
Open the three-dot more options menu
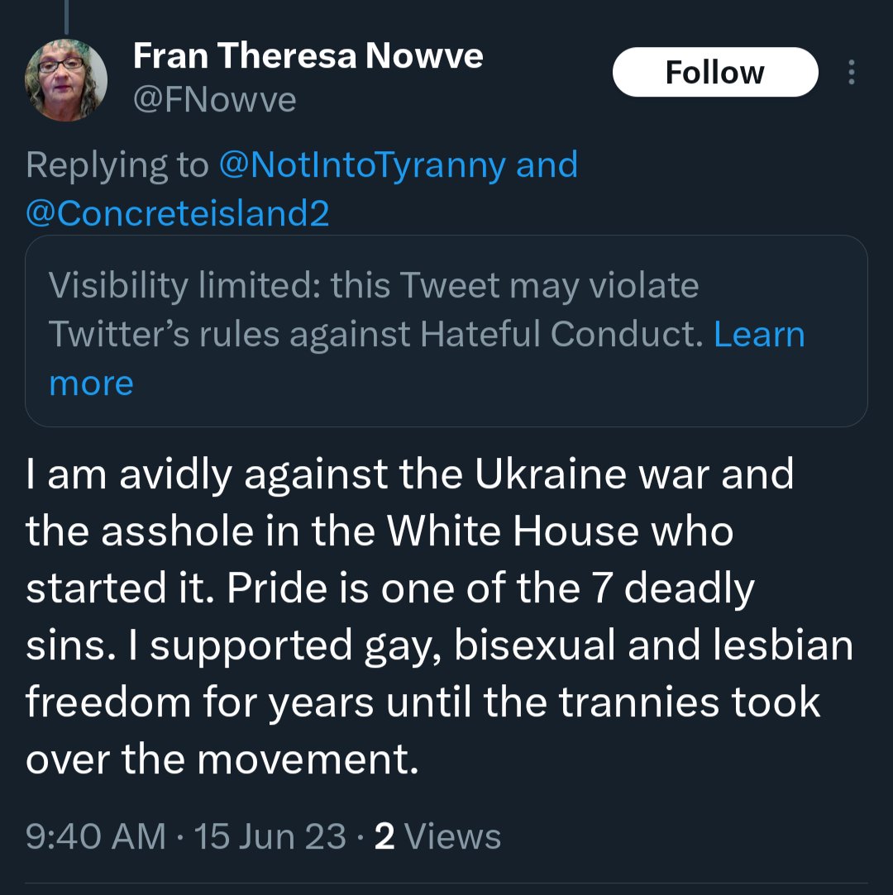pos(852,73)
